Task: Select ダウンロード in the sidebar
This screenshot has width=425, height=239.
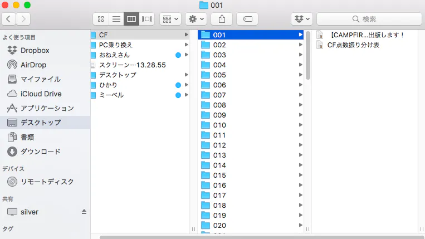Action: 40,152
